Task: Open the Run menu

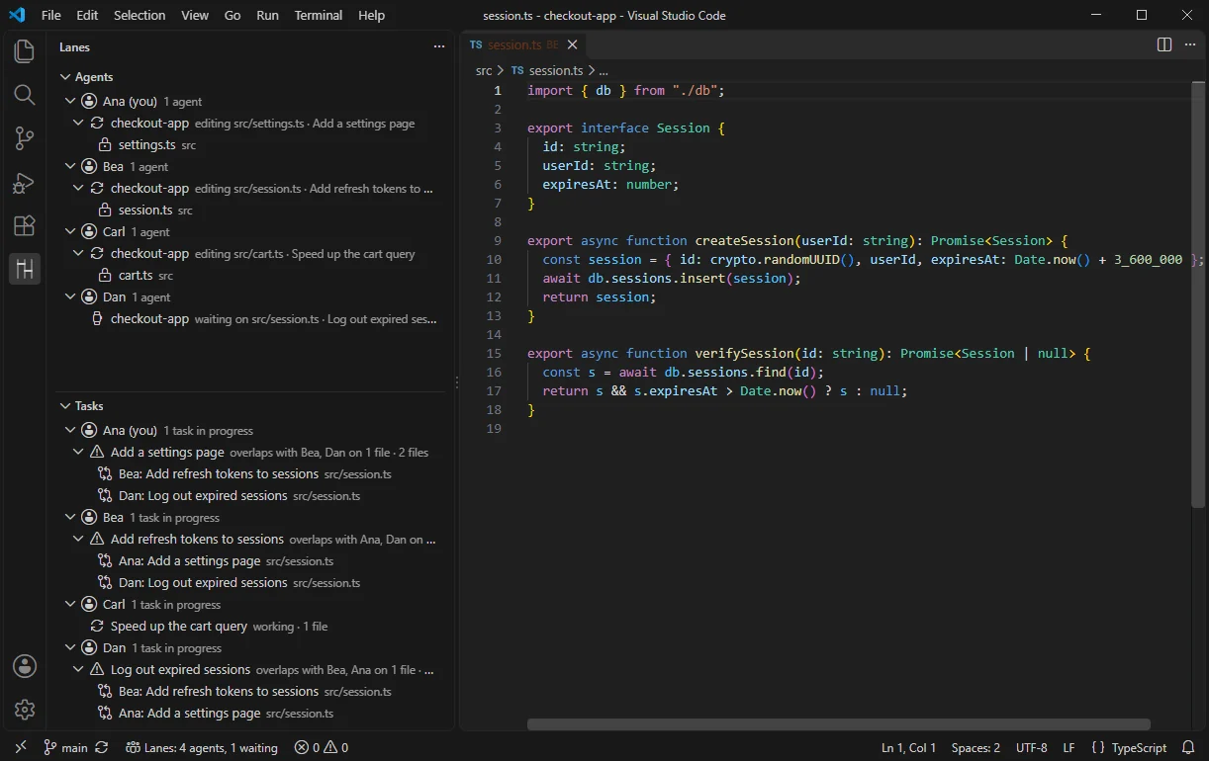Action: tap(267, 15)
